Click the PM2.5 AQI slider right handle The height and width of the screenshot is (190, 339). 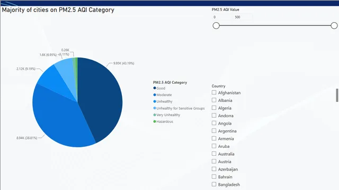point(334,26)
